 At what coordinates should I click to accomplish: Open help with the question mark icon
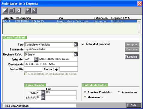34,11
